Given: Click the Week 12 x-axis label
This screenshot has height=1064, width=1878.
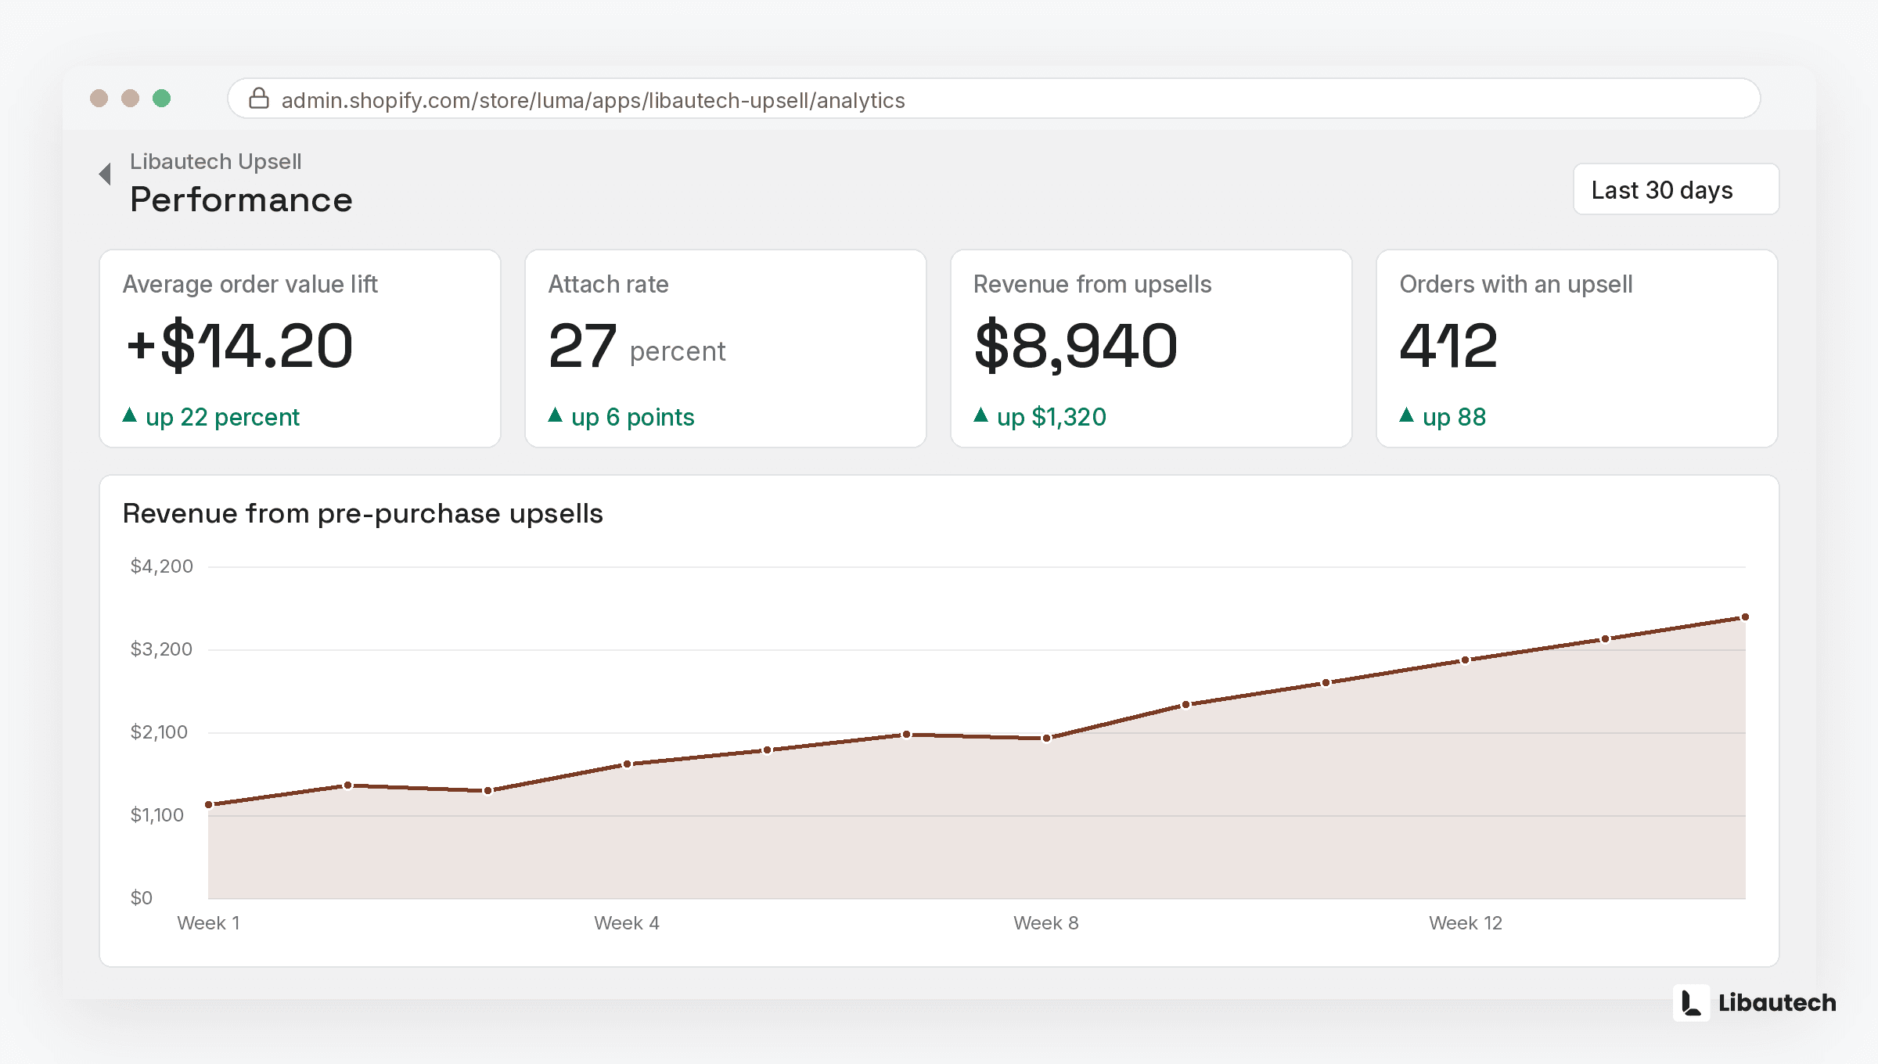Looking at the screenshot, I should click(x=1466, y=923).
